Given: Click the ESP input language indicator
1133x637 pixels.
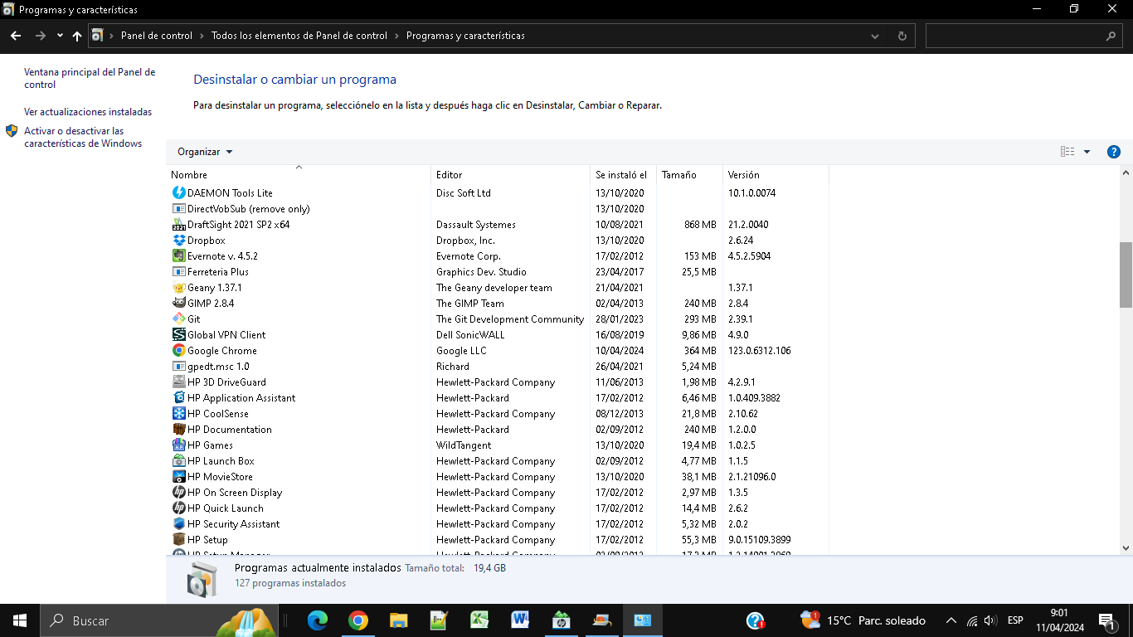Looking at the screenshot, I should point(1015,620).
